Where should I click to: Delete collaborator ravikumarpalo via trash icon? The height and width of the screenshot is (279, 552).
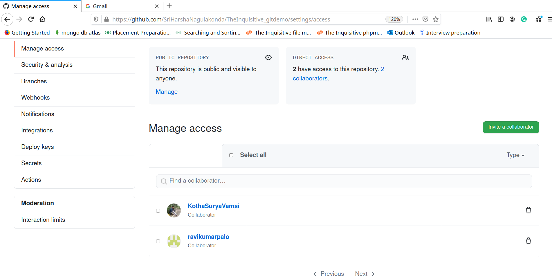point(528,241)
